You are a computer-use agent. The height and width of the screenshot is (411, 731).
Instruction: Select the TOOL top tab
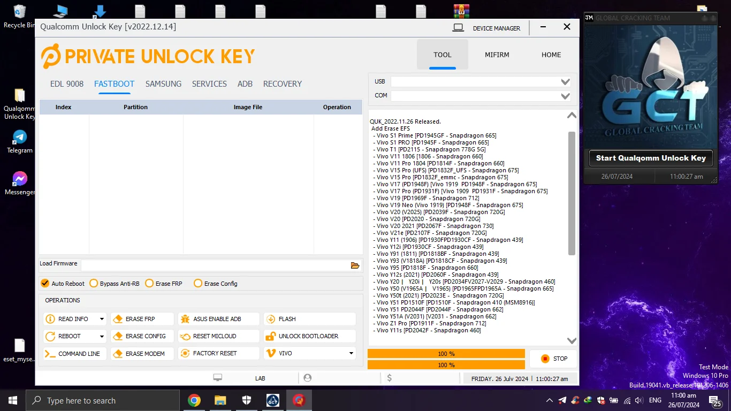443,55
